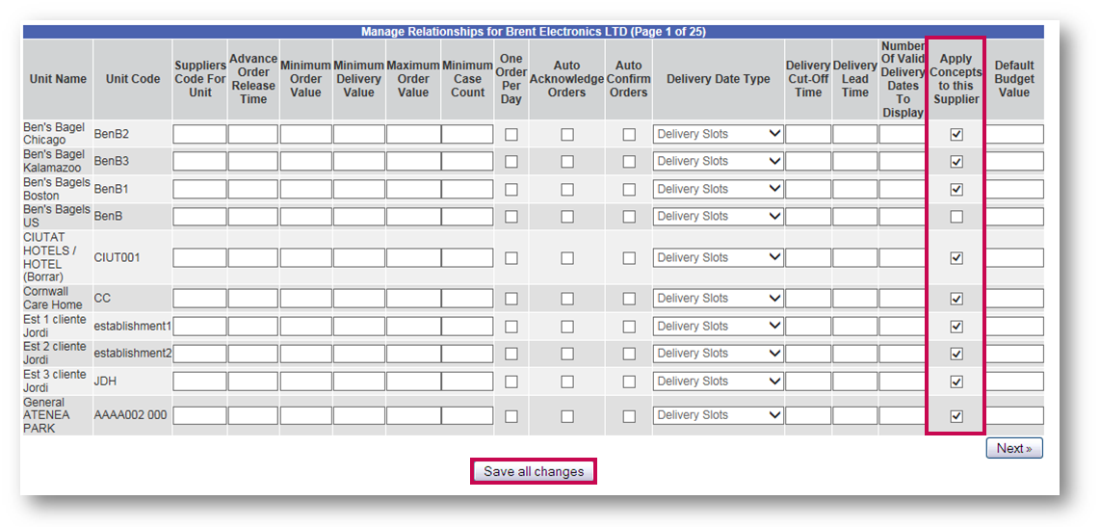Click Maximum Order Value field for Ben's Bagels US
1100x527 pixels.
(x=413, y=217)
